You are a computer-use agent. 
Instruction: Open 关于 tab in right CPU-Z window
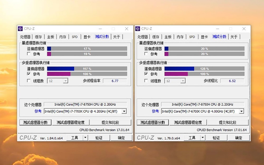point(234,37)
